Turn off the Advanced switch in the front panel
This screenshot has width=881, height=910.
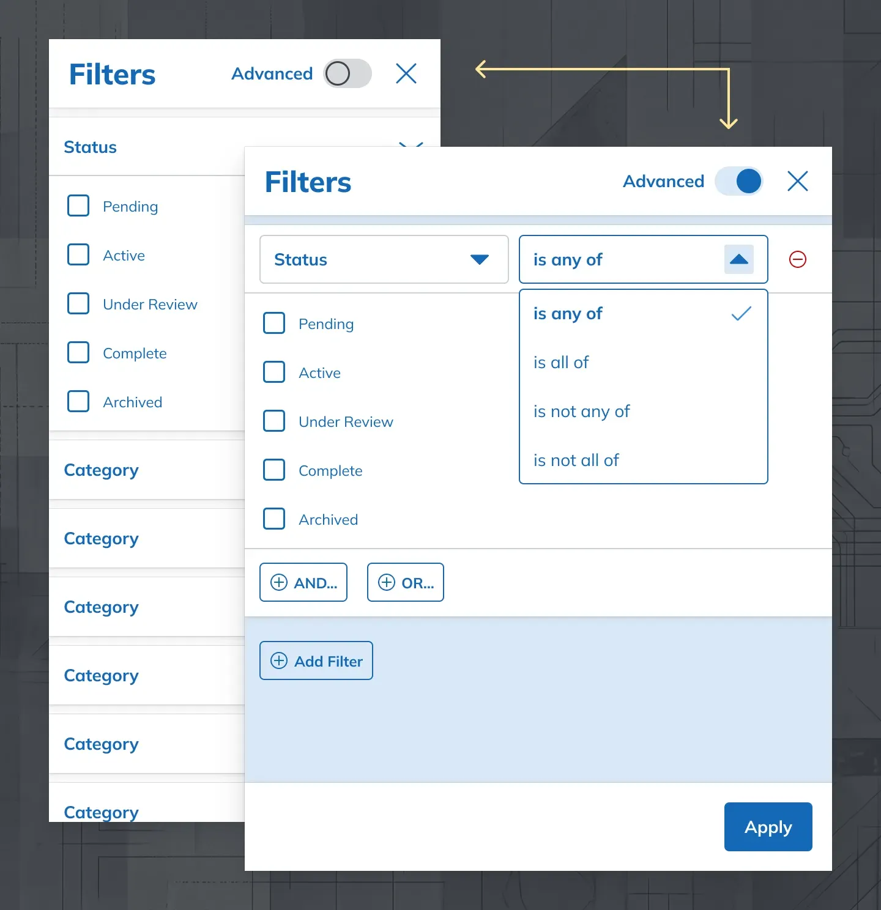[x=739, y=181]
